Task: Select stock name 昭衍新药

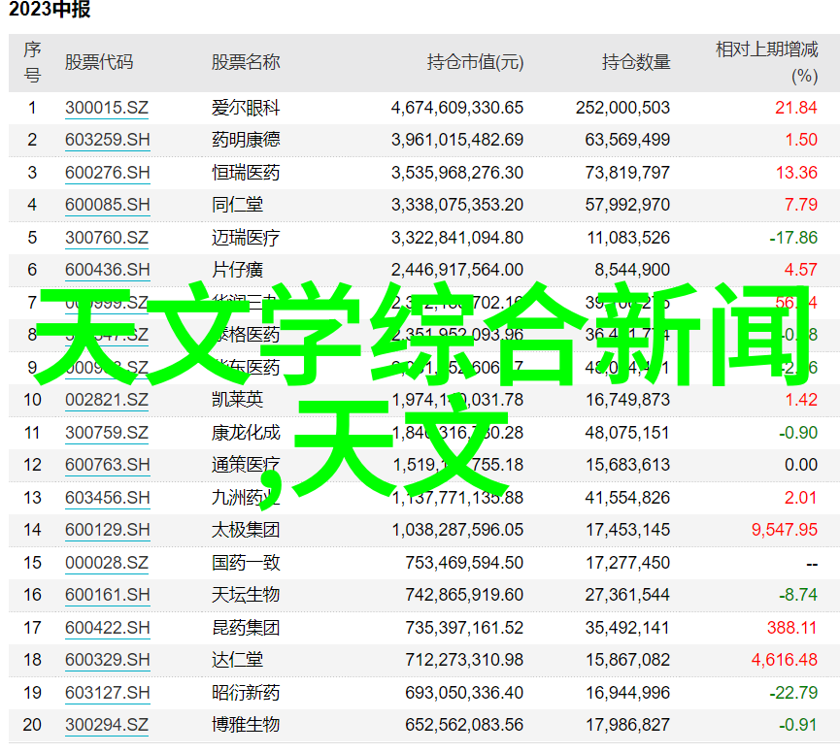Action: coord(246,693)
